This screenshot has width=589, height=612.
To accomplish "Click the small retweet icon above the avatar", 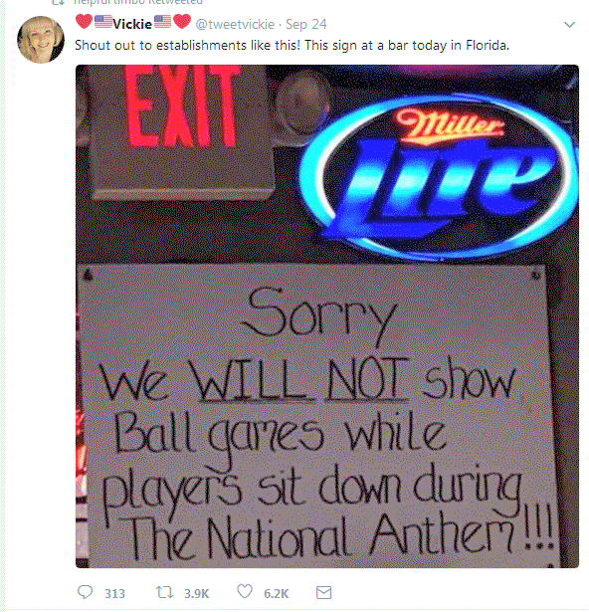I will click(58, 2).
